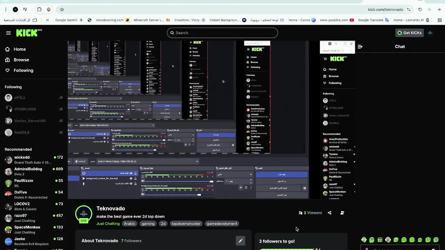
Task: Select the gaming tag
Action: point(148,224)
